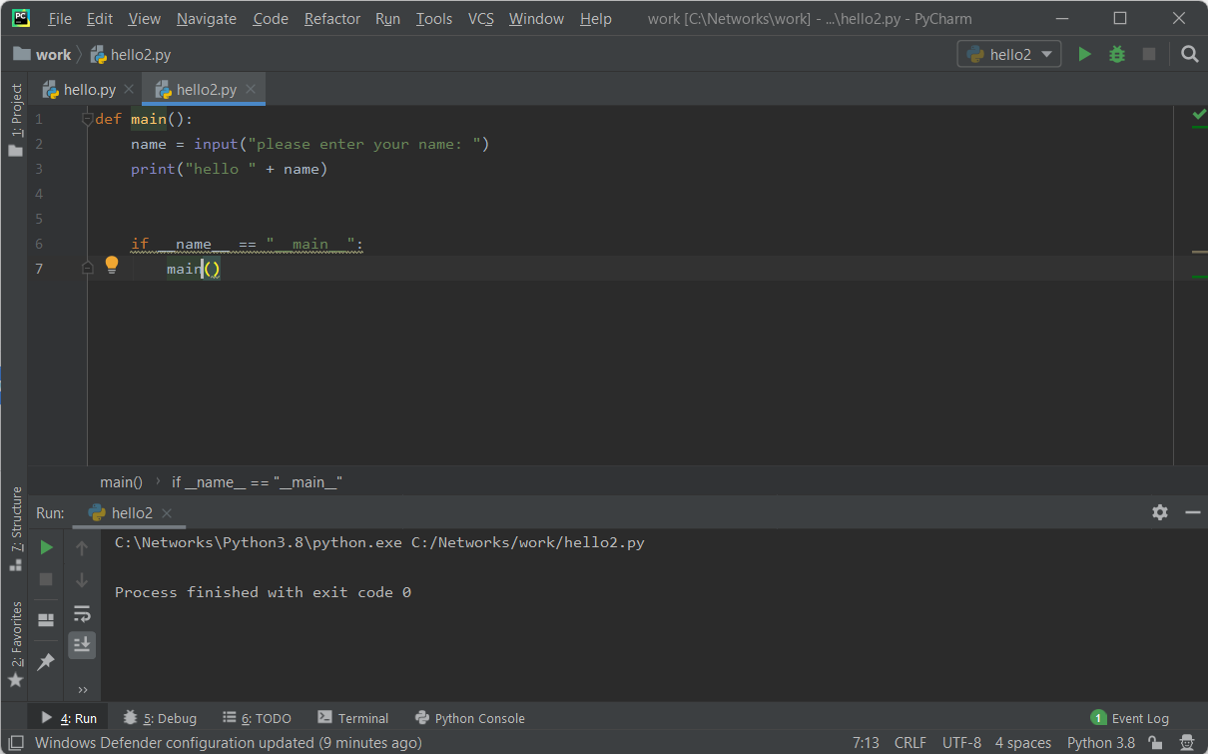Close the hello2.py editor tab
The width and height of the screenshot is (1208, 754).
(251, 90)
